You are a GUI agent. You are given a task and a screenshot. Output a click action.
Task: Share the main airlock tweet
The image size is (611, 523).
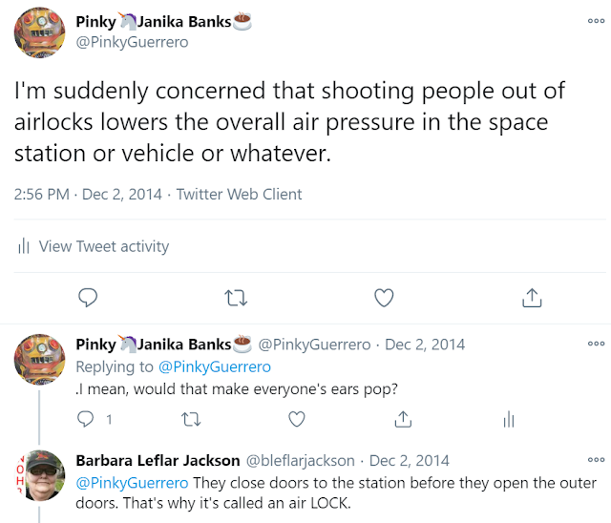(x=532, y=298)
